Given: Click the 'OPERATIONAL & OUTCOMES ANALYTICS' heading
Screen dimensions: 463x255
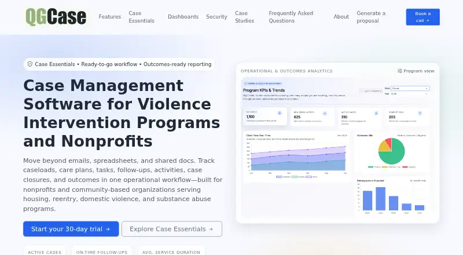Looking at the screenshot, I should [286, 71].
